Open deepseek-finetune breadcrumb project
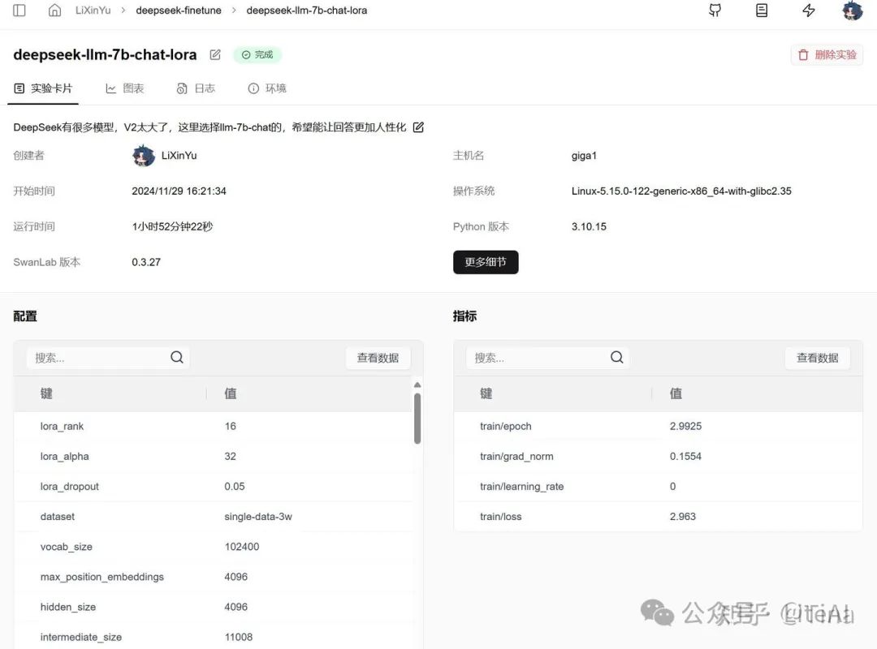877x649 pixels. pos(179,10)
